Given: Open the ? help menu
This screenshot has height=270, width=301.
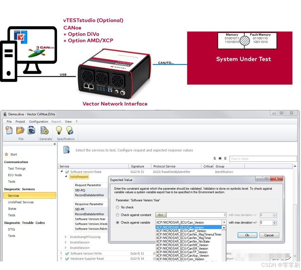Looking at the screenshot, I should [x=76, y=122].
